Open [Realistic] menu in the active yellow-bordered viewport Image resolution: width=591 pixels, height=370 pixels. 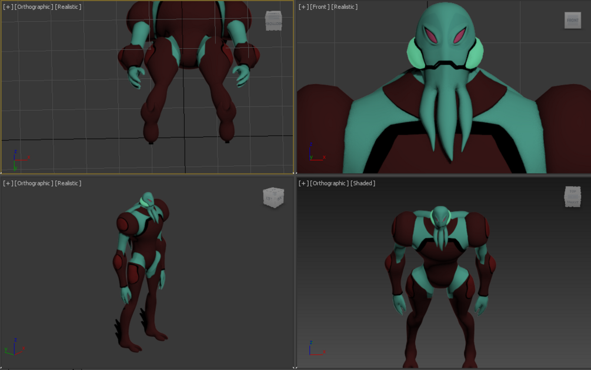(x=68, y=7)
